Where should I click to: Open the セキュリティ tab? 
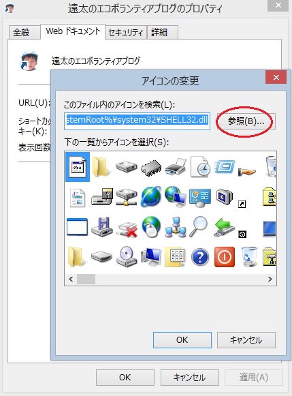[125, 32]
